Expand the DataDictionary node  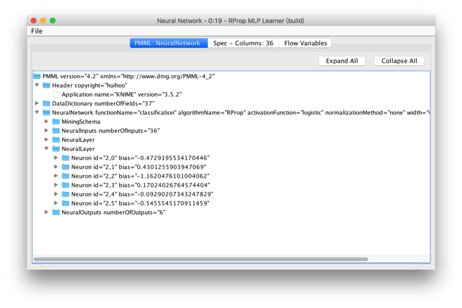[38, 104]
